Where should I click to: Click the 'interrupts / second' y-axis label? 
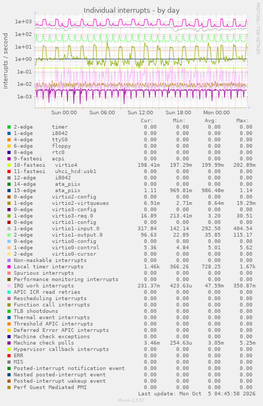5,61
